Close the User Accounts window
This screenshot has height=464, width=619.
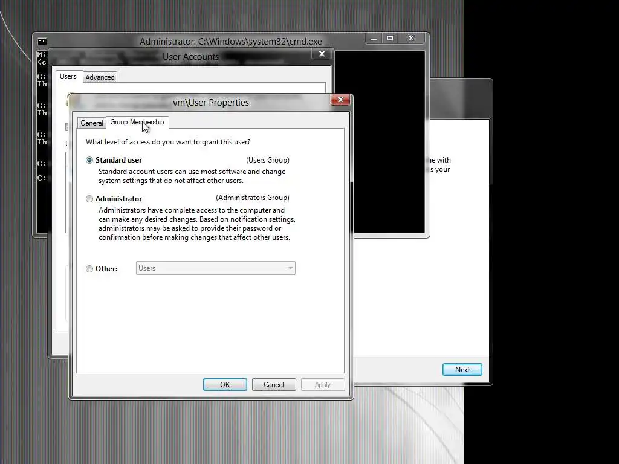(x=322, y=54)
